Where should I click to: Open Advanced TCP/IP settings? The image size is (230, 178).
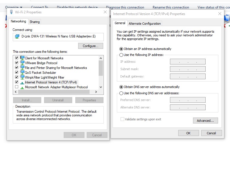(205, 120)
